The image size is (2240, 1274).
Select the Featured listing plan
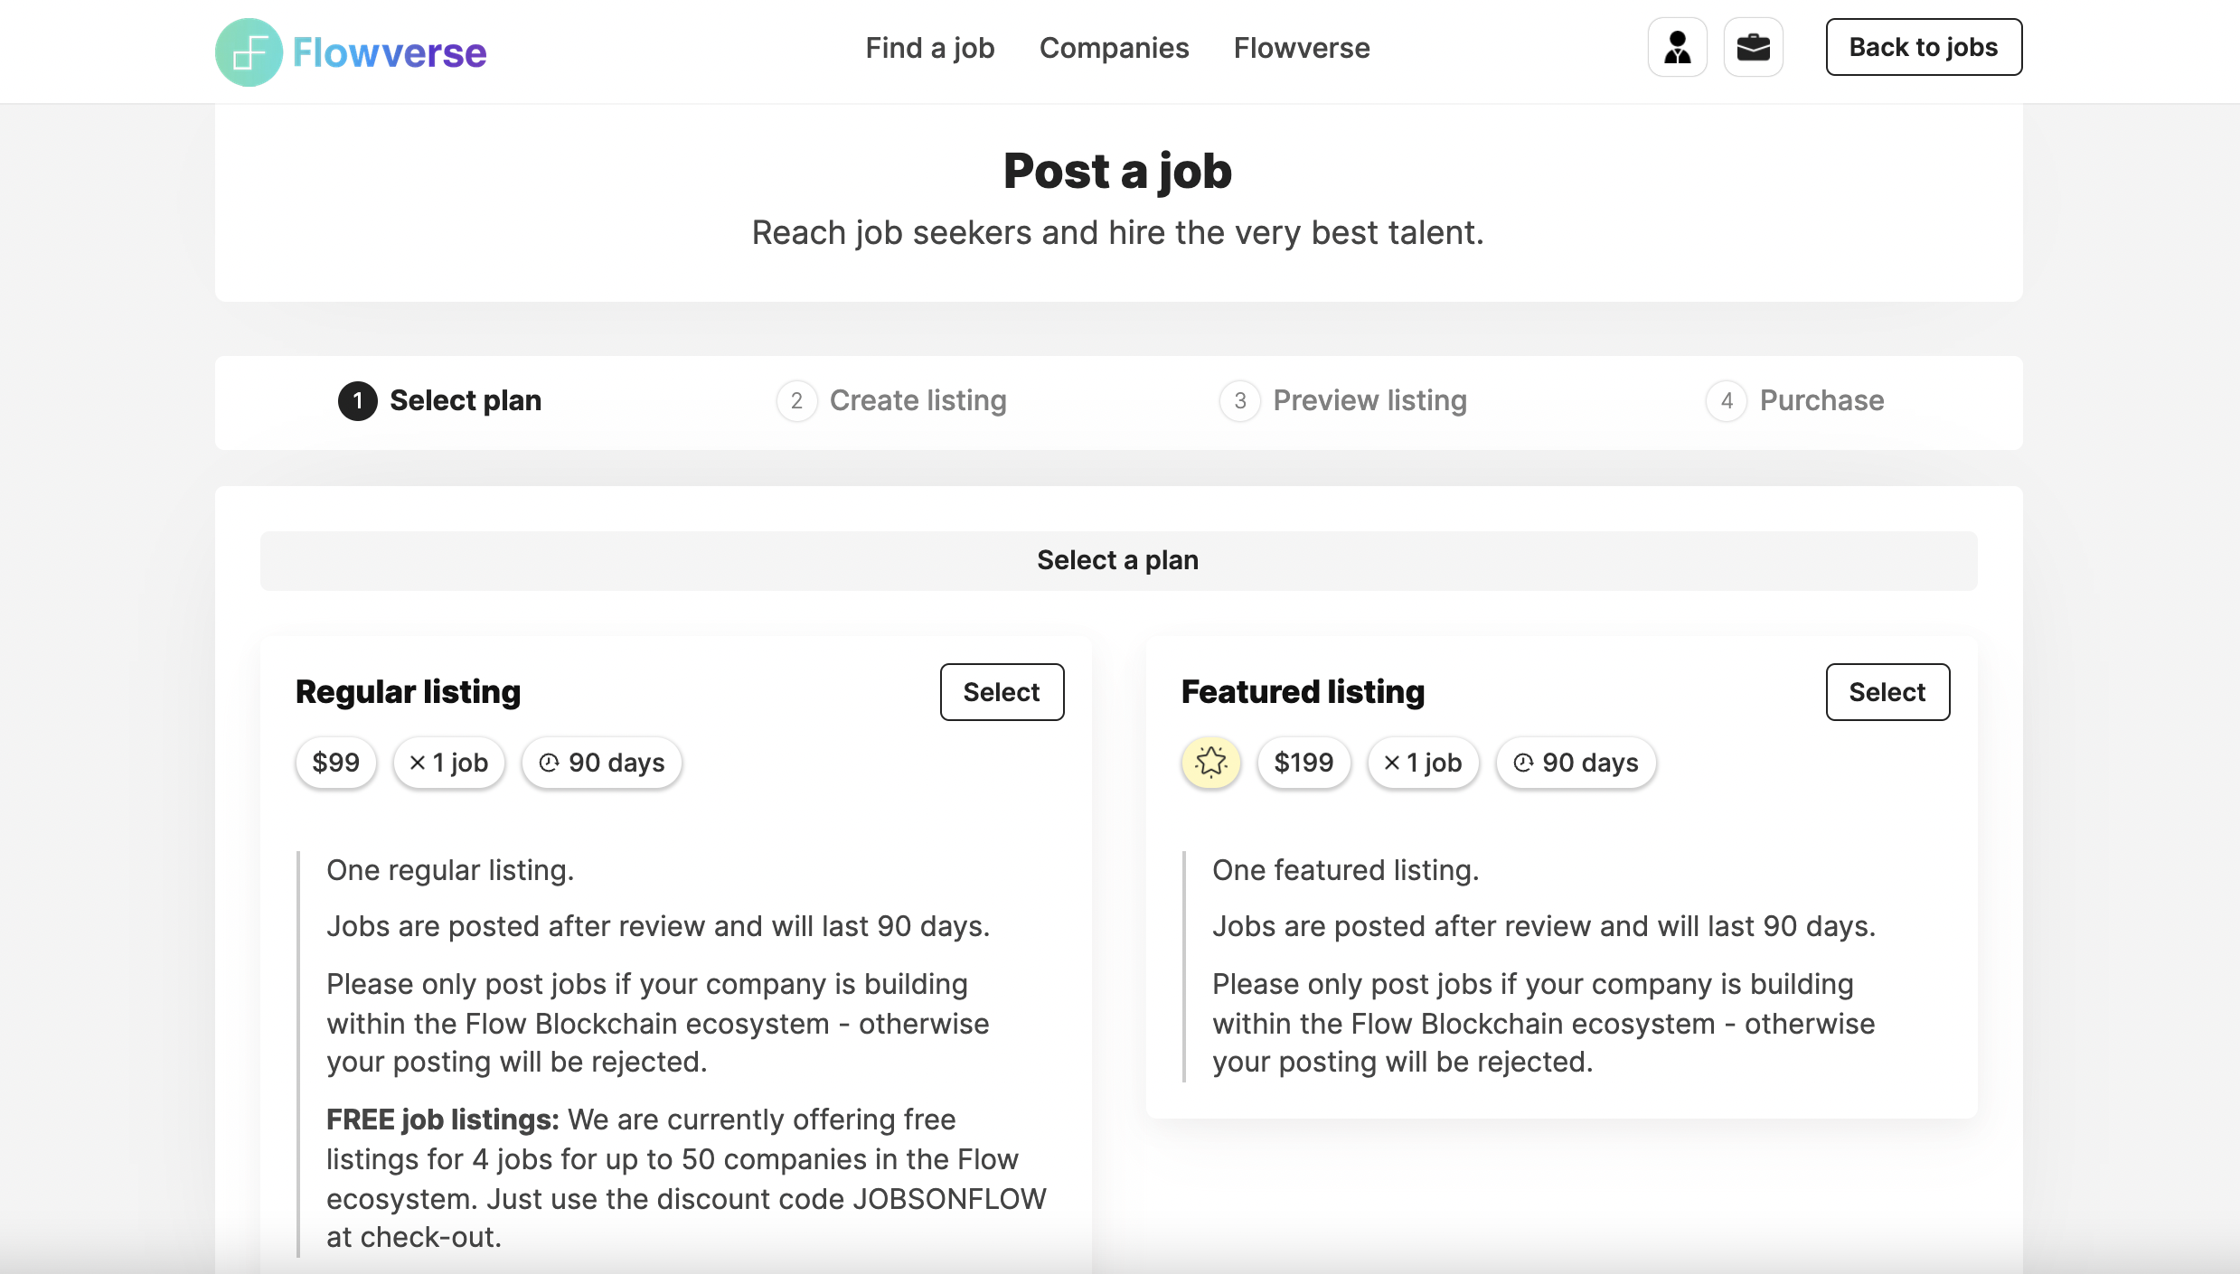1887,692
